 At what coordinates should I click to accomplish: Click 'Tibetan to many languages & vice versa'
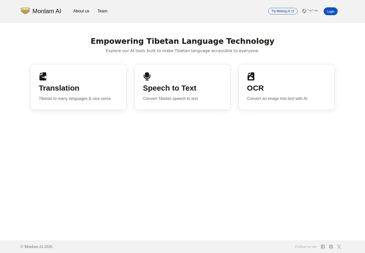75,99
